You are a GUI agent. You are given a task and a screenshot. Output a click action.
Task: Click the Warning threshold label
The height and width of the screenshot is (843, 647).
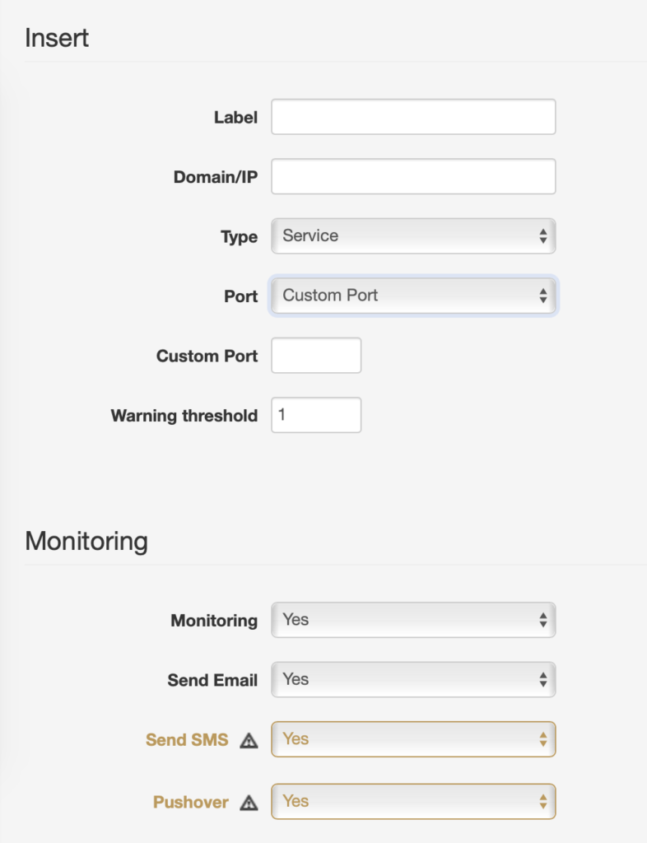pos(184,416)
